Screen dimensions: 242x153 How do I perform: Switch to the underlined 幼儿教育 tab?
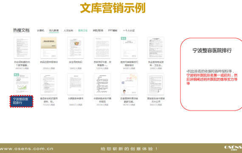pyautogui.click(x=54, y=31)
